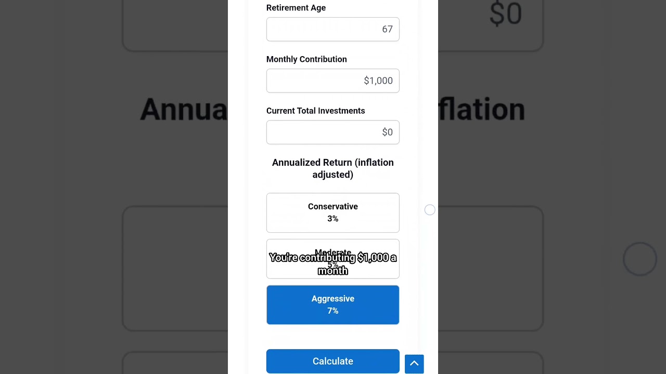
Task: Click the empty dimmed box in the left background
Action: 175,268
